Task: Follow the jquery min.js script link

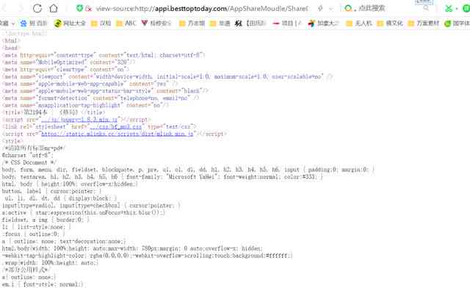Action: 79,120
